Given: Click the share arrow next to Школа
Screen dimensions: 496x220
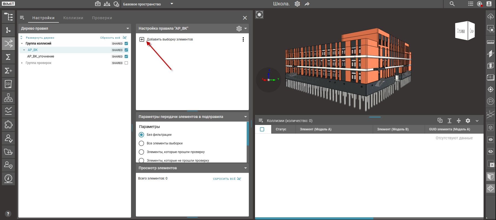Looking at the screenshot, I should 307,4.
